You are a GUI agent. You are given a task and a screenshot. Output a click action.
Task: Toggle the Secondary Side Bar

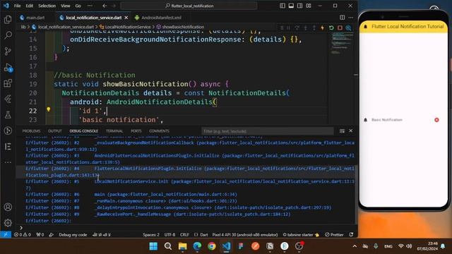(299, 6)
